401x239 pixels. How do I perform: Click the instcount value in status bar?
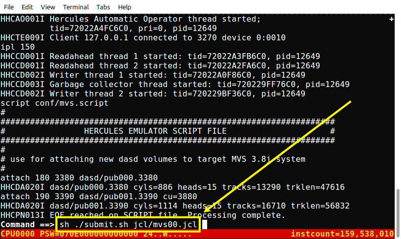pyautogui.click(x=342, y=234)
